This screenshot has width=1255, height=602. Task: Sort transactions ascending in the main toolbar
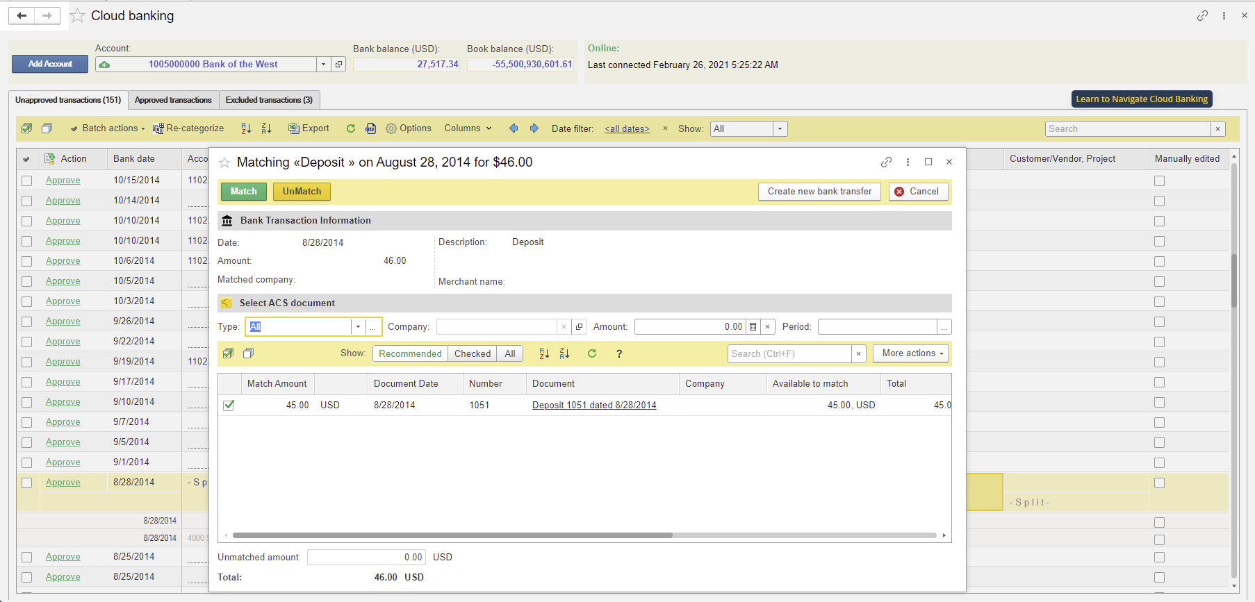click(246, 128)
